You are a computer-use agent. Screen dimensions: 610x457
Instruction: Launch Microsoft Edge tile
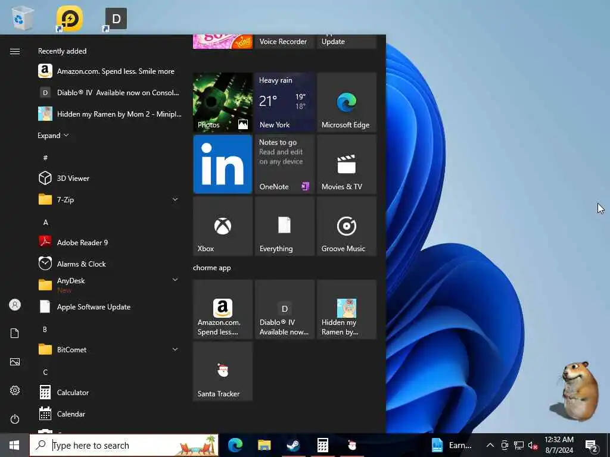pos(347,102)
